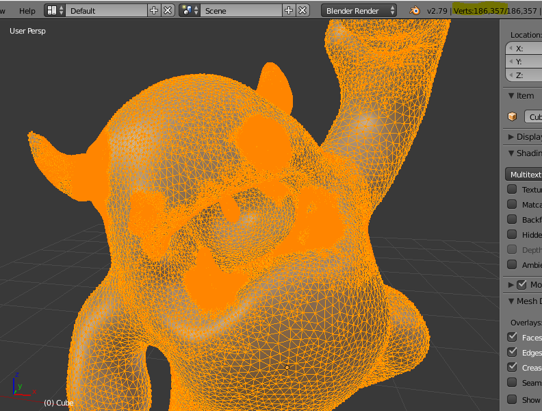
Task: Adjust the Location X field
Action: click(524, 49)
